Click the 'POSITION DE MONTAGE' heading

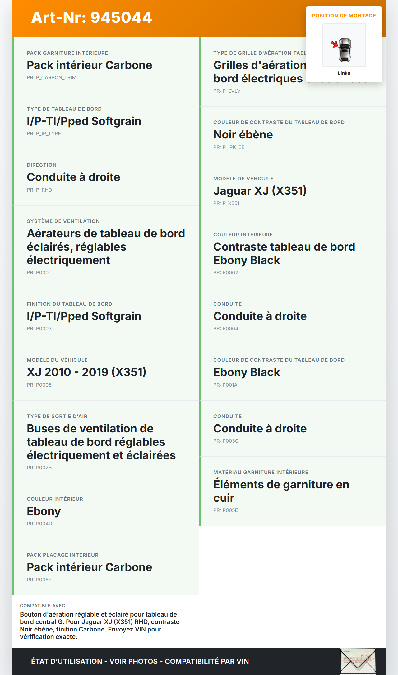(x=344, y=16)
